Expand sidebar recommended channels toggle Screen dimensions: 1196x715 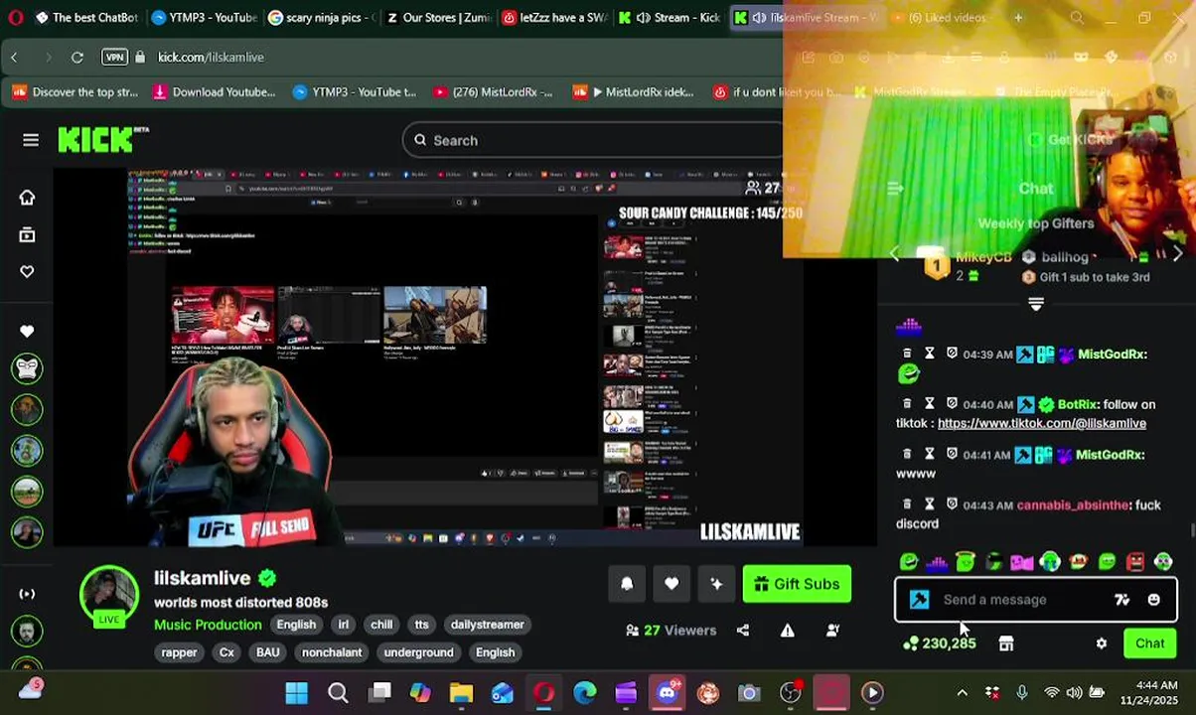coord(27,594)
